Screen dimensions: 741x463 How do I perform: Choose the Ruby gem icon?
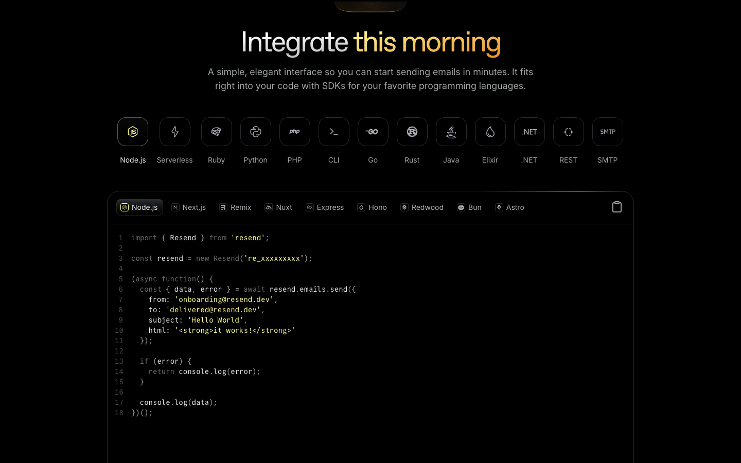coord(217,132)
